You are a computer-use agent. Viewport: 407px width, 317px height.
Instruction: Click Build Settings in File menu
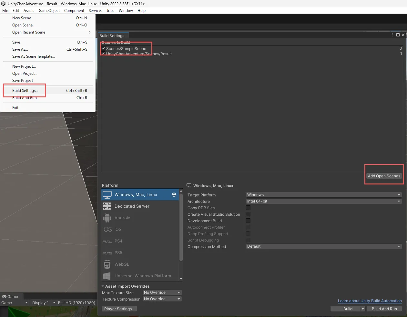click(x=25, y=91)
